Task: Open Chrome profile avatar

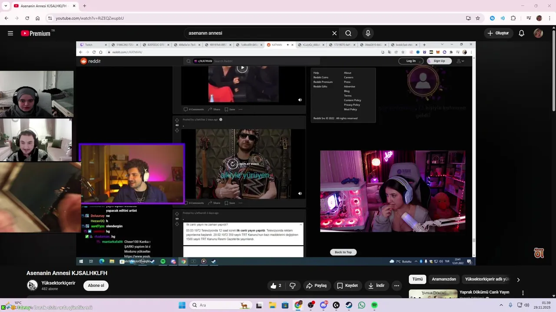Action: click(539, 18)
